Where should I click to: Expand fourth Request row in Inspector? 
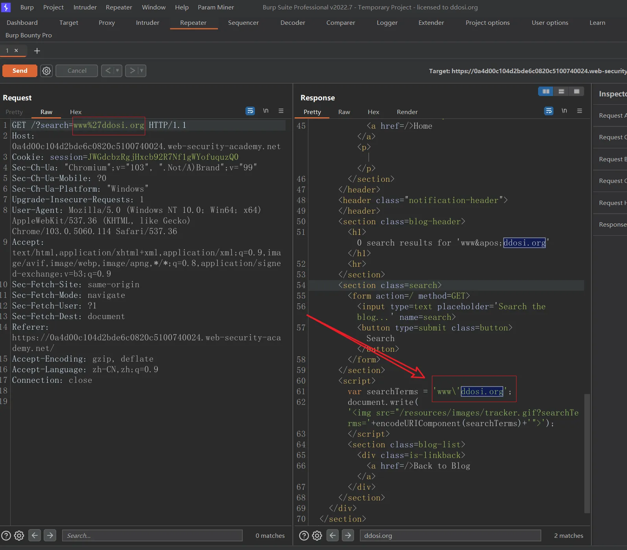[610, 181]
